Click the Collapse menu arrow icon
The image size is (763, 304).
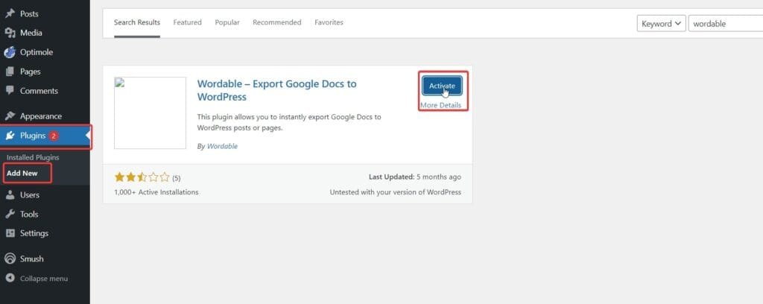pyautogui.click(x=10, y=279)
